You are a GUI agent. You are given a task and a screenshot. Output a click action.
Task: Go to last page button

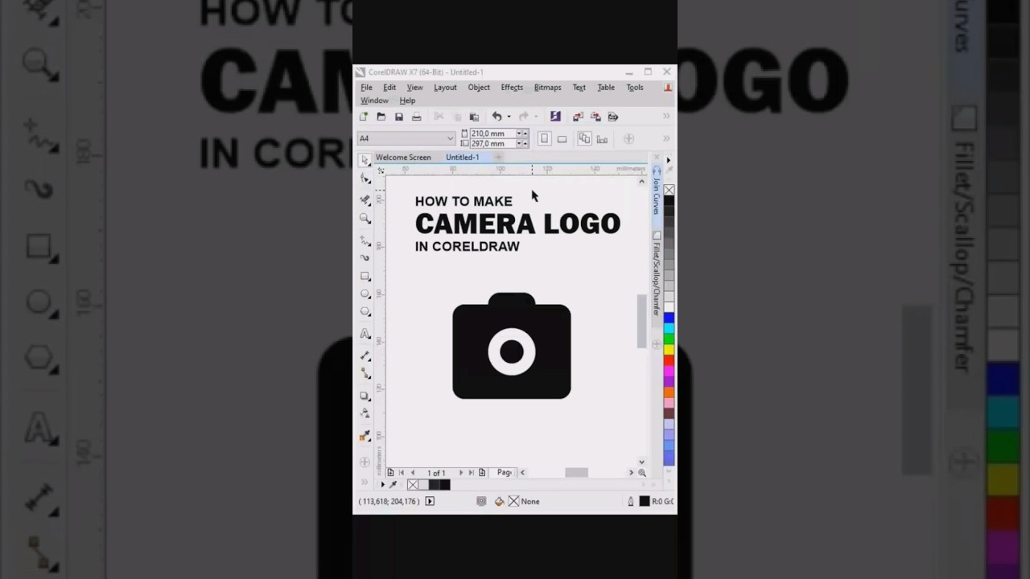[x=472, y=473]
